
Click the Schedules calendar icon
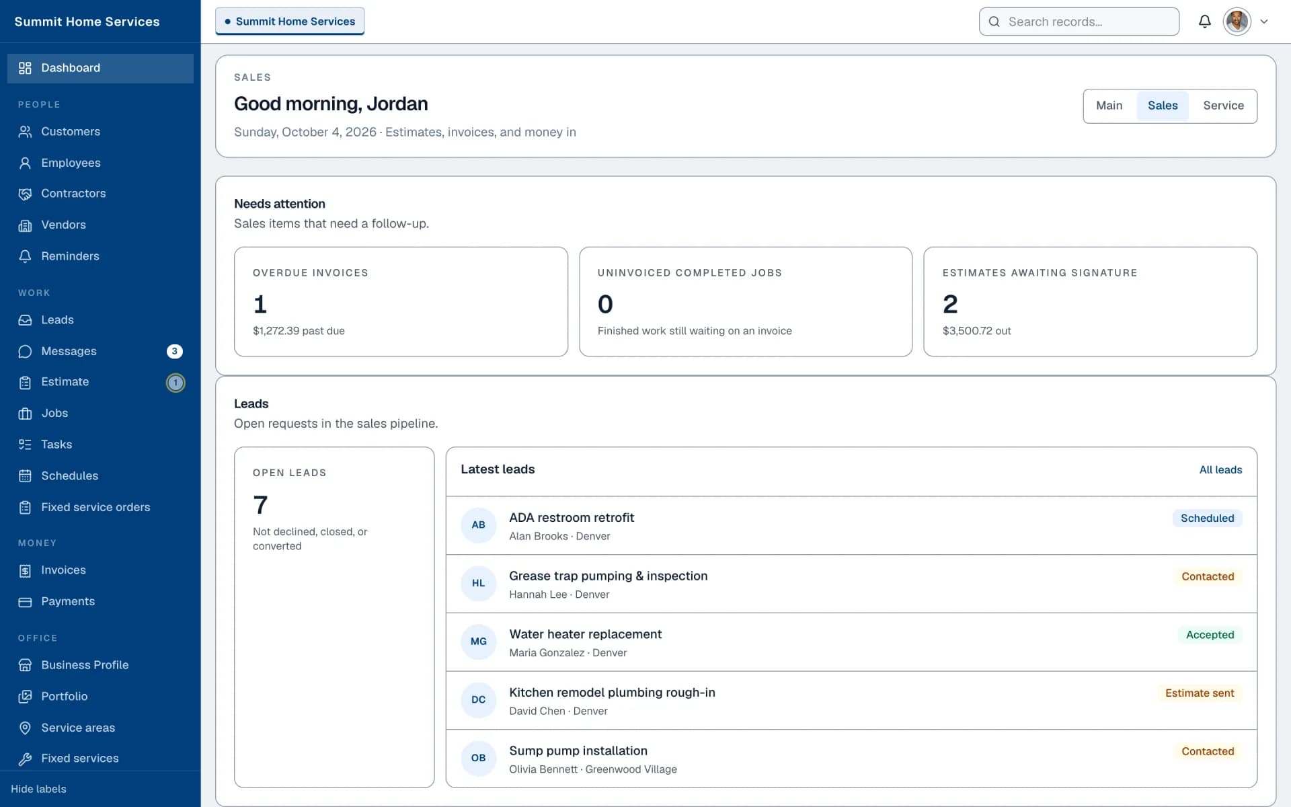click(25, 476)
